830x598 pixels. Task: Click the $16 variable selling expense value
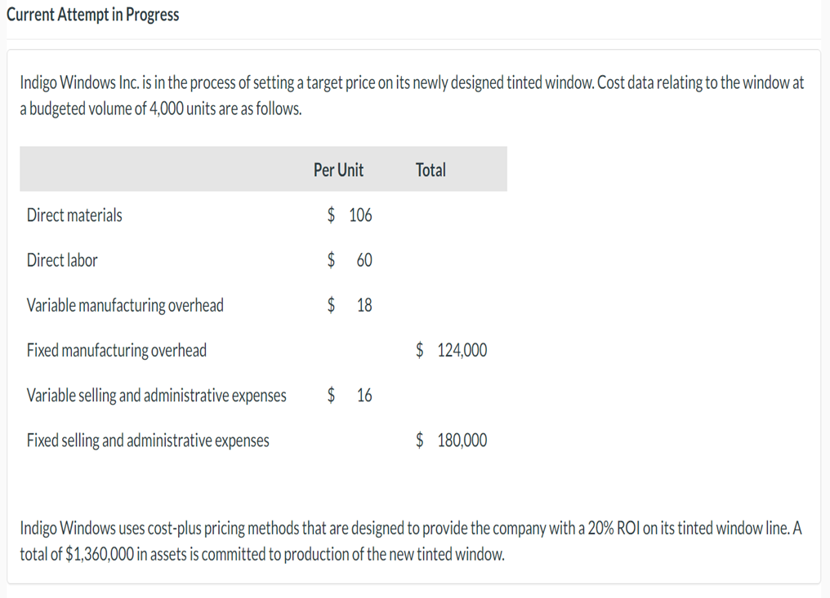pos(350,396)
